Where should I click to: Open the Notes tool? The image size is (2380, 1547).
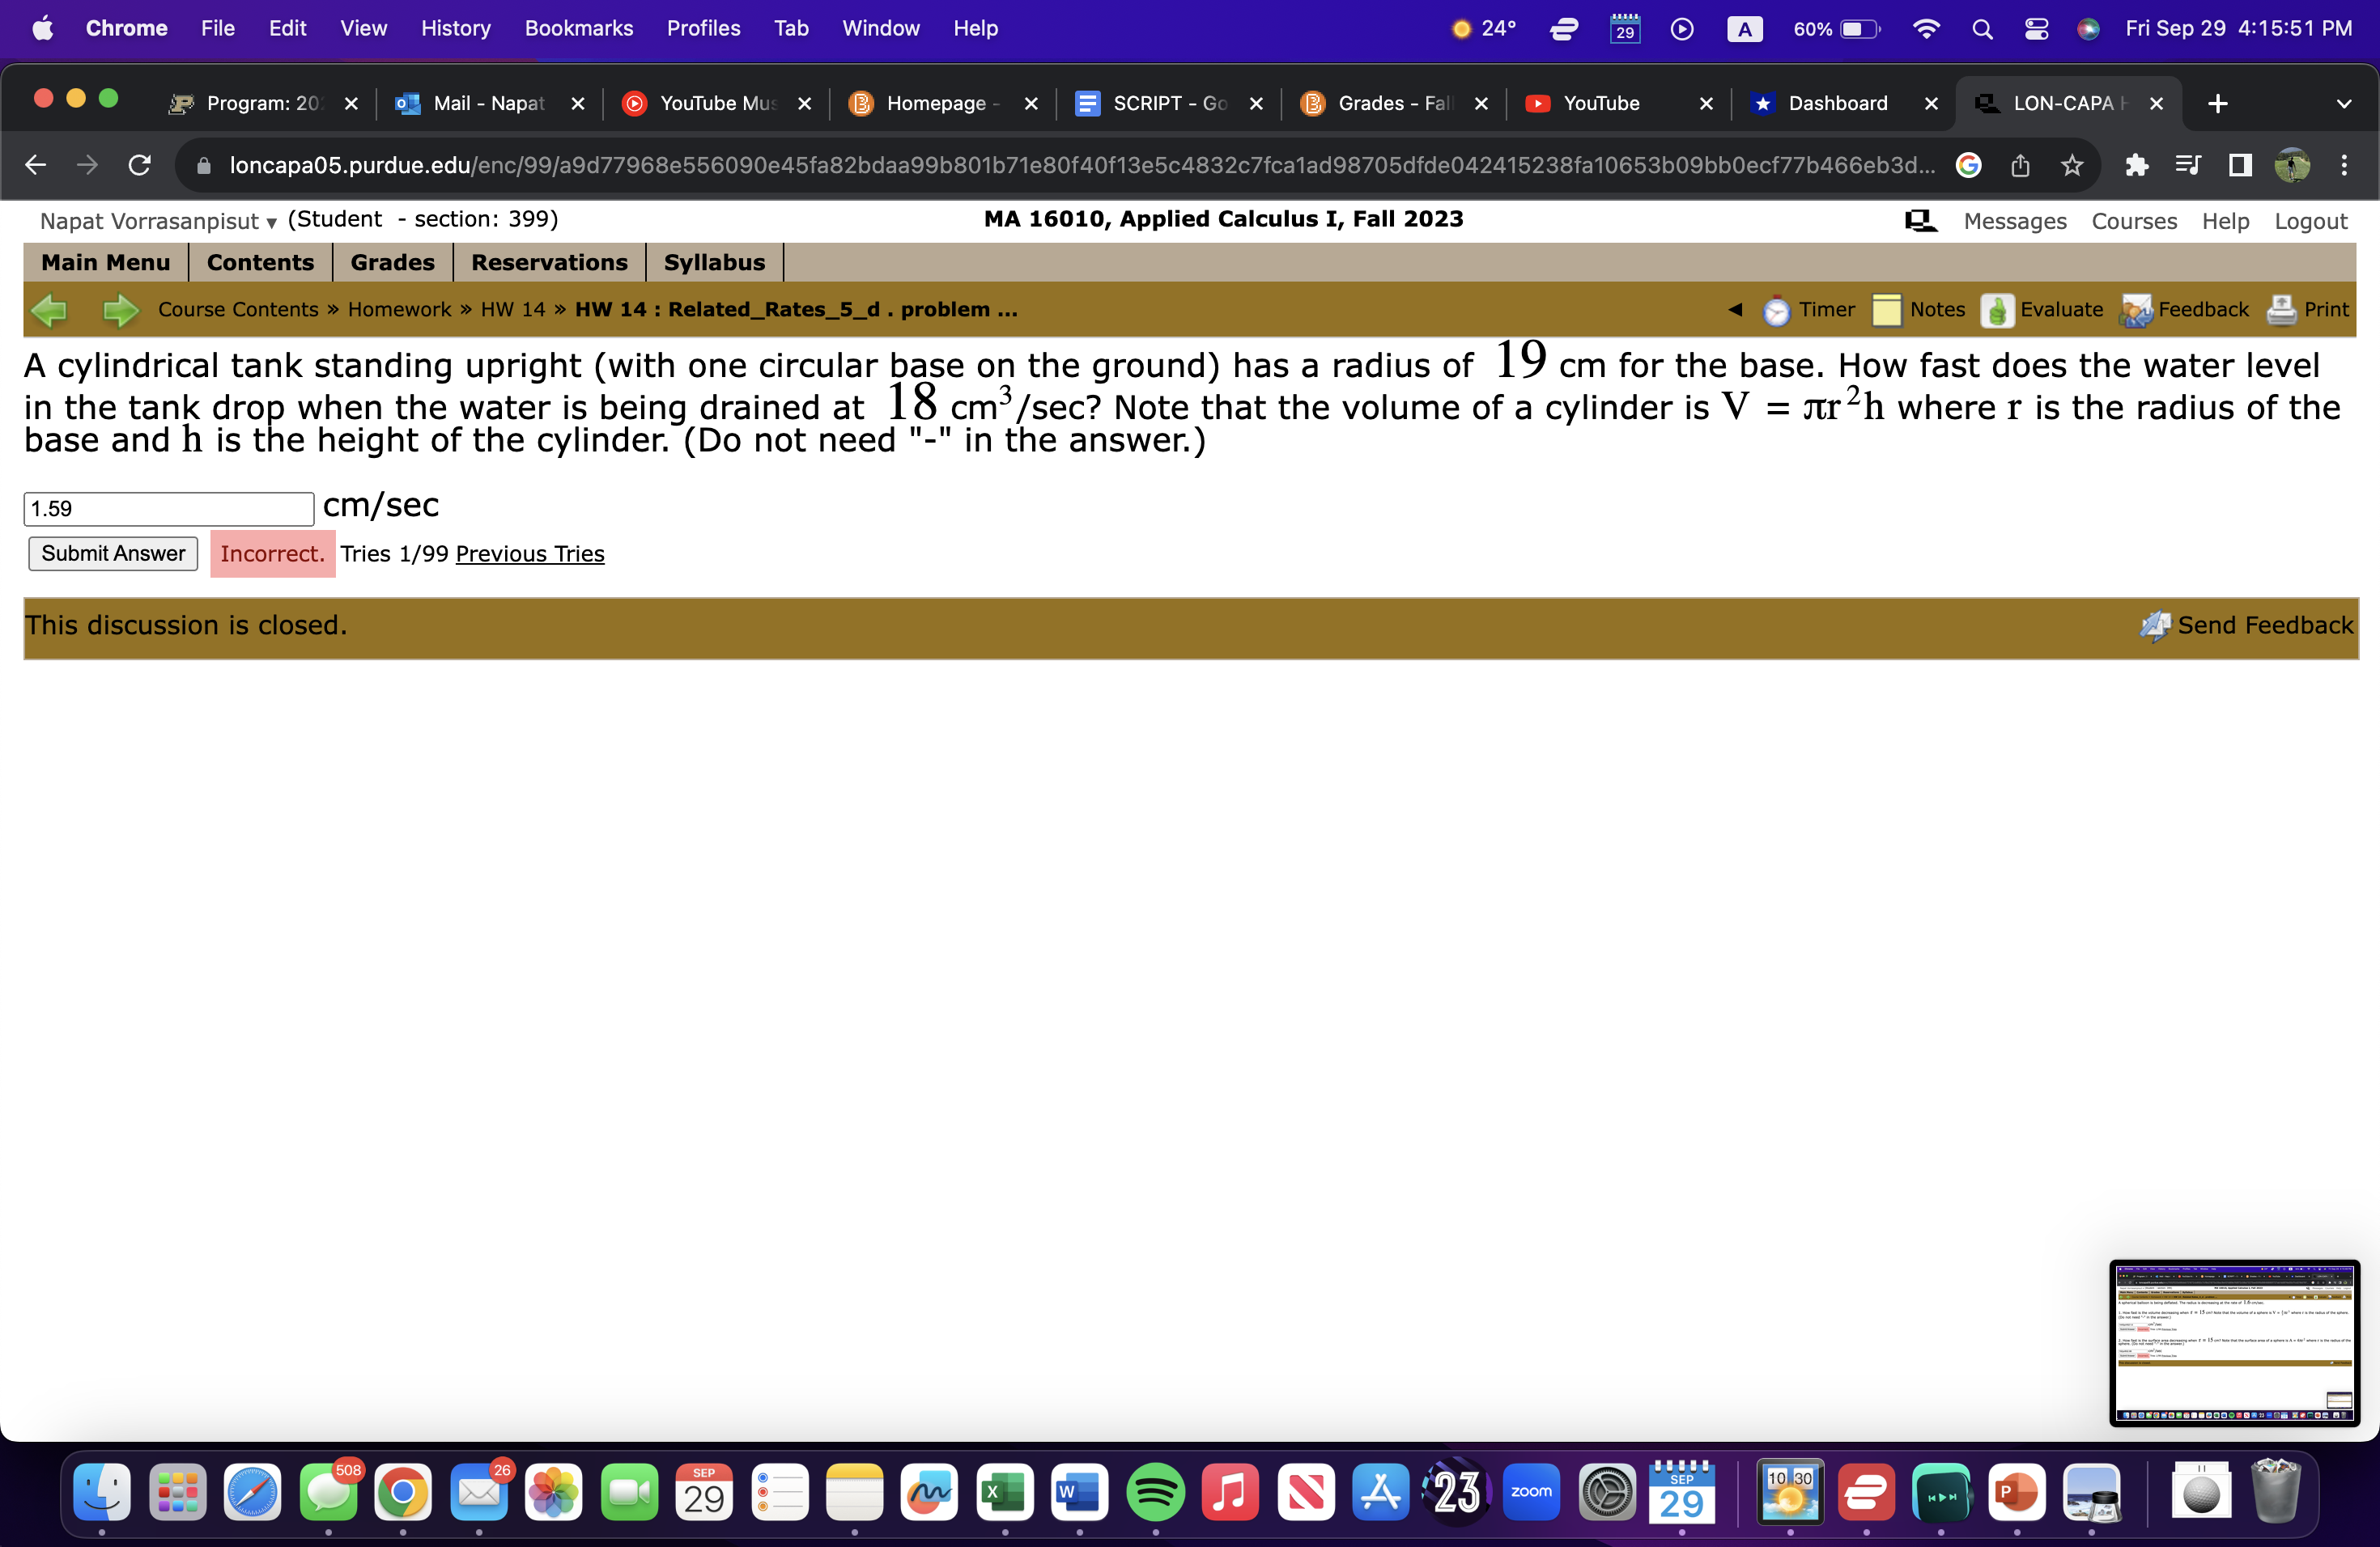[1937, 310]
